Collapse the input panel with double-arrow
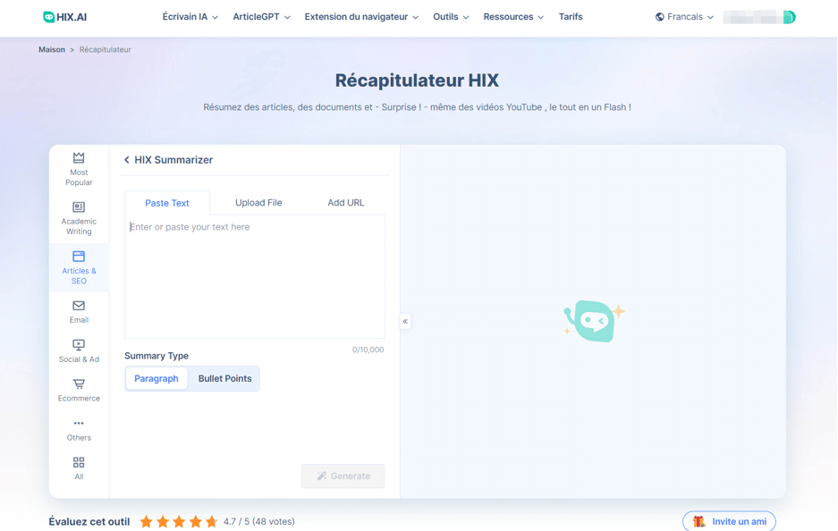 pos(405,322)
